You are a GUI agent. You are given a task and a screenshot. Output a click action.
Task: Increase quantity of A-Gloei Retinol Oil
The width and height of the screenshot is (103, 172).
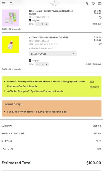click(x=46, y=64)
